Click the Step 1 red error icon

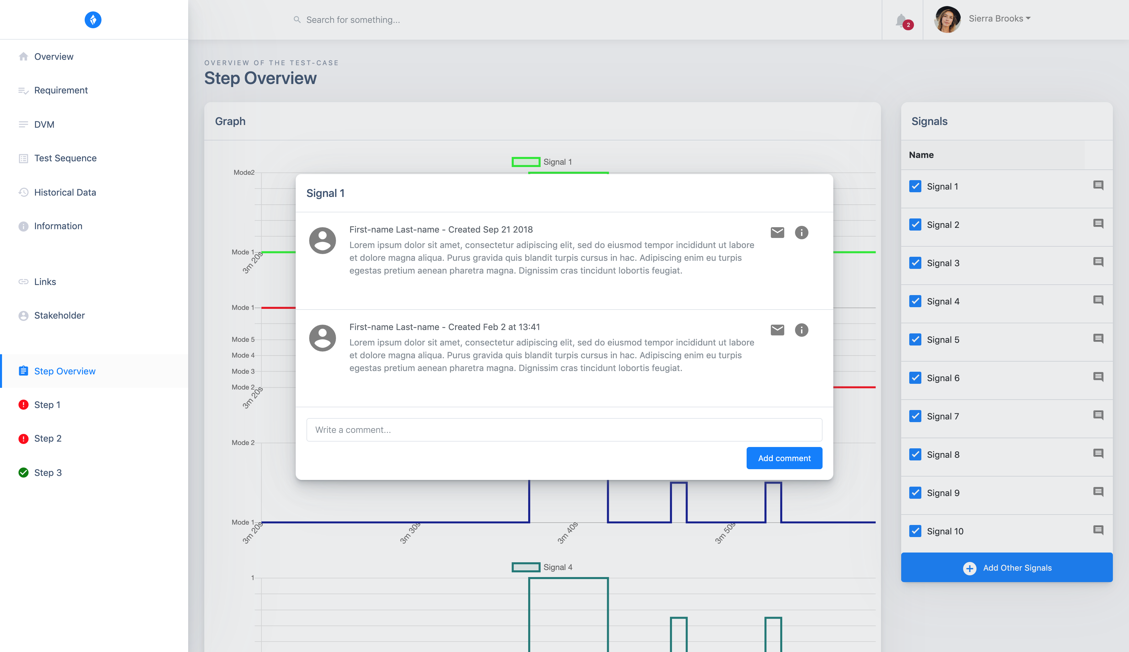[23, 405]
